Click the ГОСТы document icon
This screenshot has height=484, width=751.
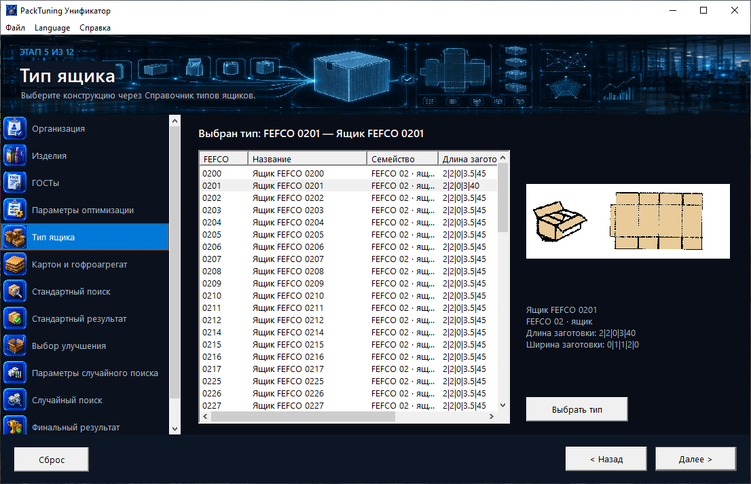pyautogui.click(x=15, y=183)
